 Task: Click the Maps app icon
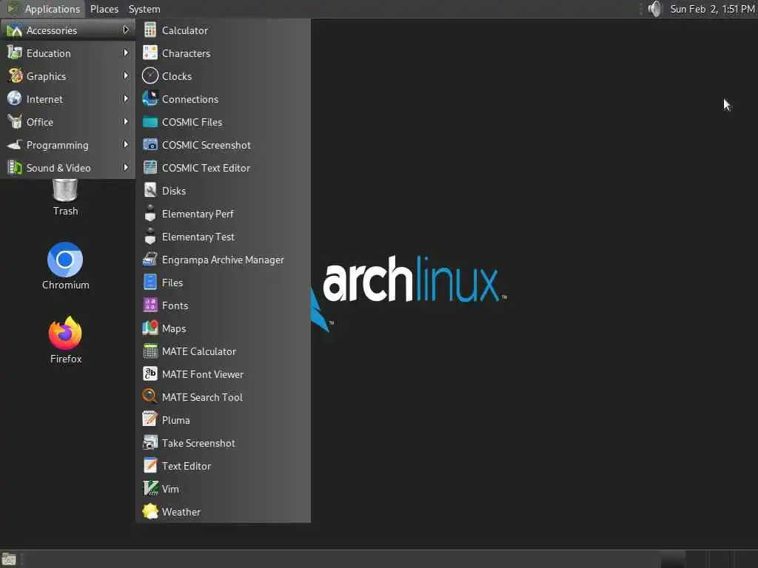[150, 328]
